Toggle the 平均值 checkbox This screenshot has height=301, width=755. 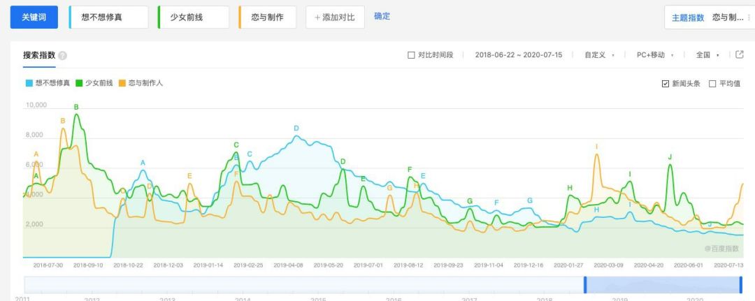(712, 84)
